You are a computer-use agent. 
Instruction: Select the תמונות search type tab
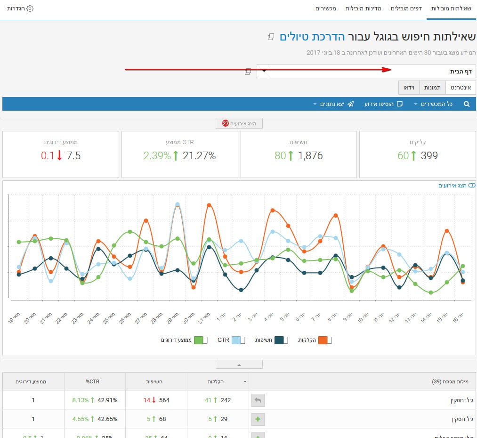[432, 88]
